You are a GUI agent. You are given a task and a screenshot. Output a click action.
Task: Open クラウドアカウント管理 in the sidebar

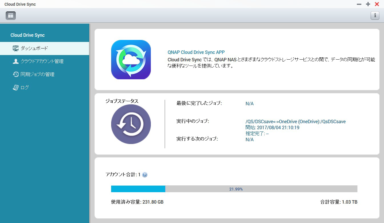click(45, 61)
